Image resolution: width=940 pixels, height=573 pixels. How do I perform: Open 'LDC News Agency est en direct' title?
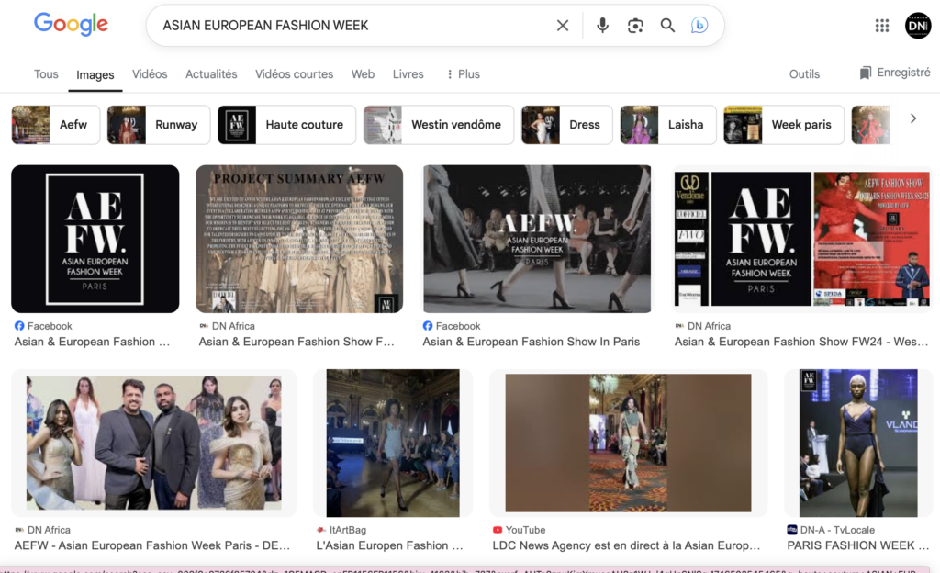(626, 545)
